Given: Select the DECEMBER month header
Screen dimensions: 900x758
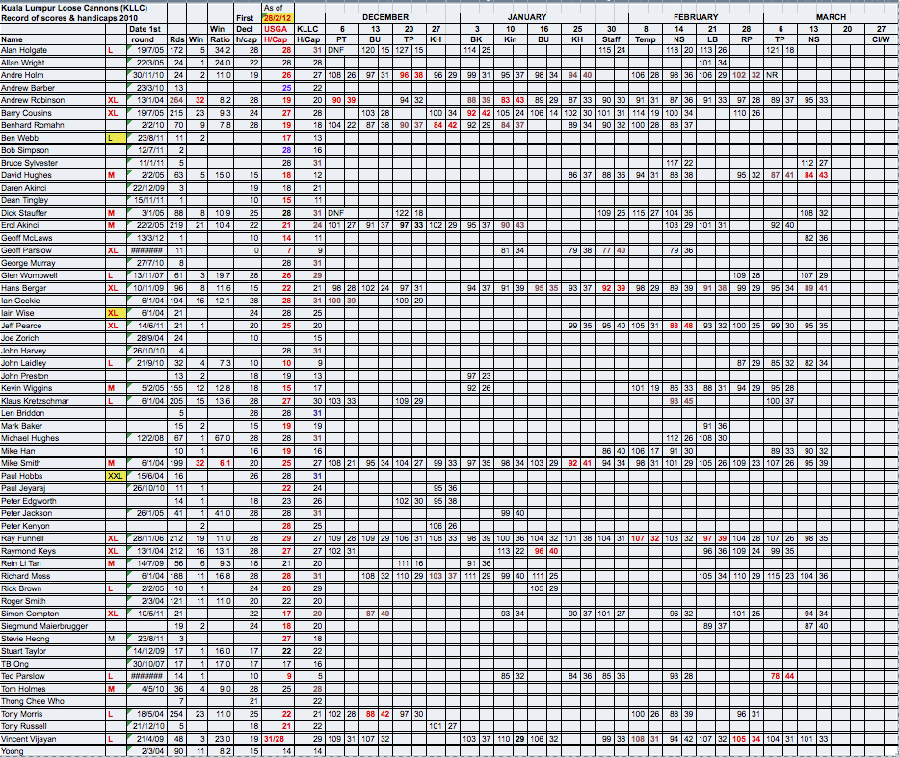Looking at the screenshot, I should (385, 17).
